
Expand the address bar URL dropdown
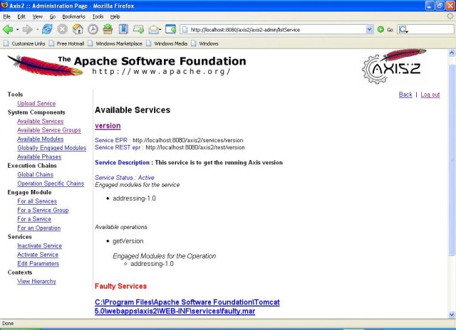369,29
